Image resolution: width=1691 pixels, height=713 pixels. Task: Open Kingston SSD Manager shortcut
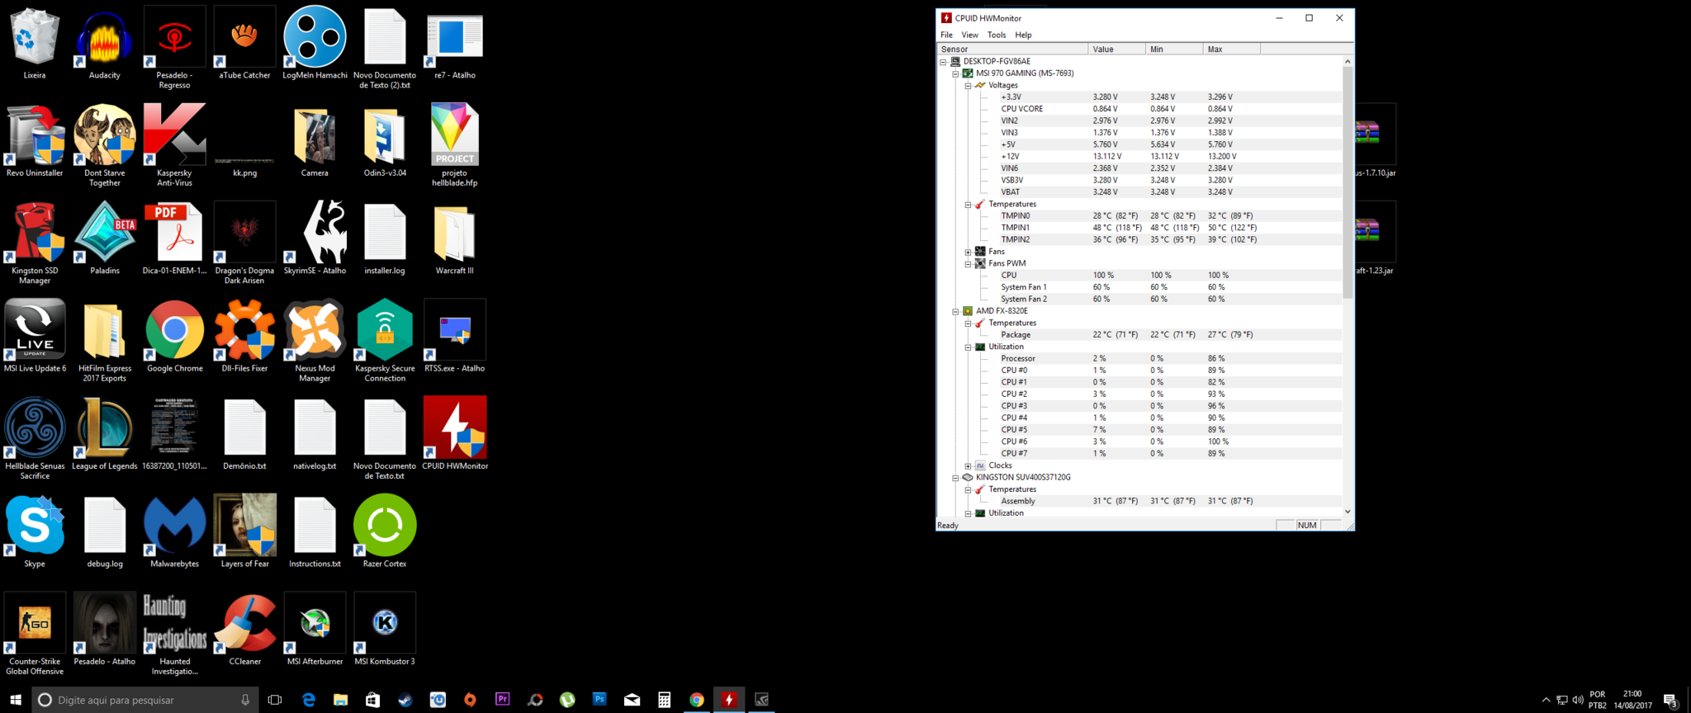35,243
